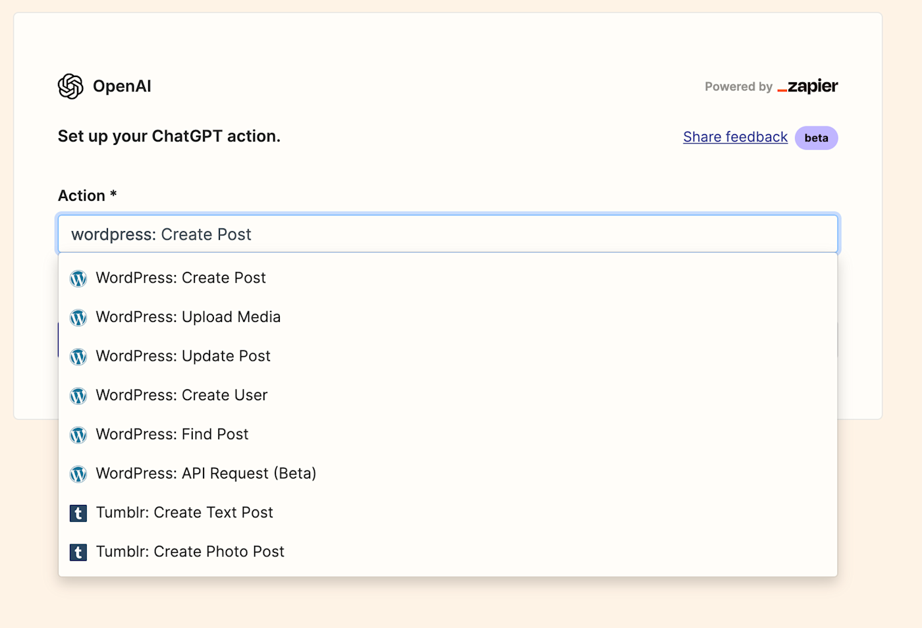Click WordPress icon beside Create Post
The height and width of the screenshot is (628, 922).
point(78,278)
